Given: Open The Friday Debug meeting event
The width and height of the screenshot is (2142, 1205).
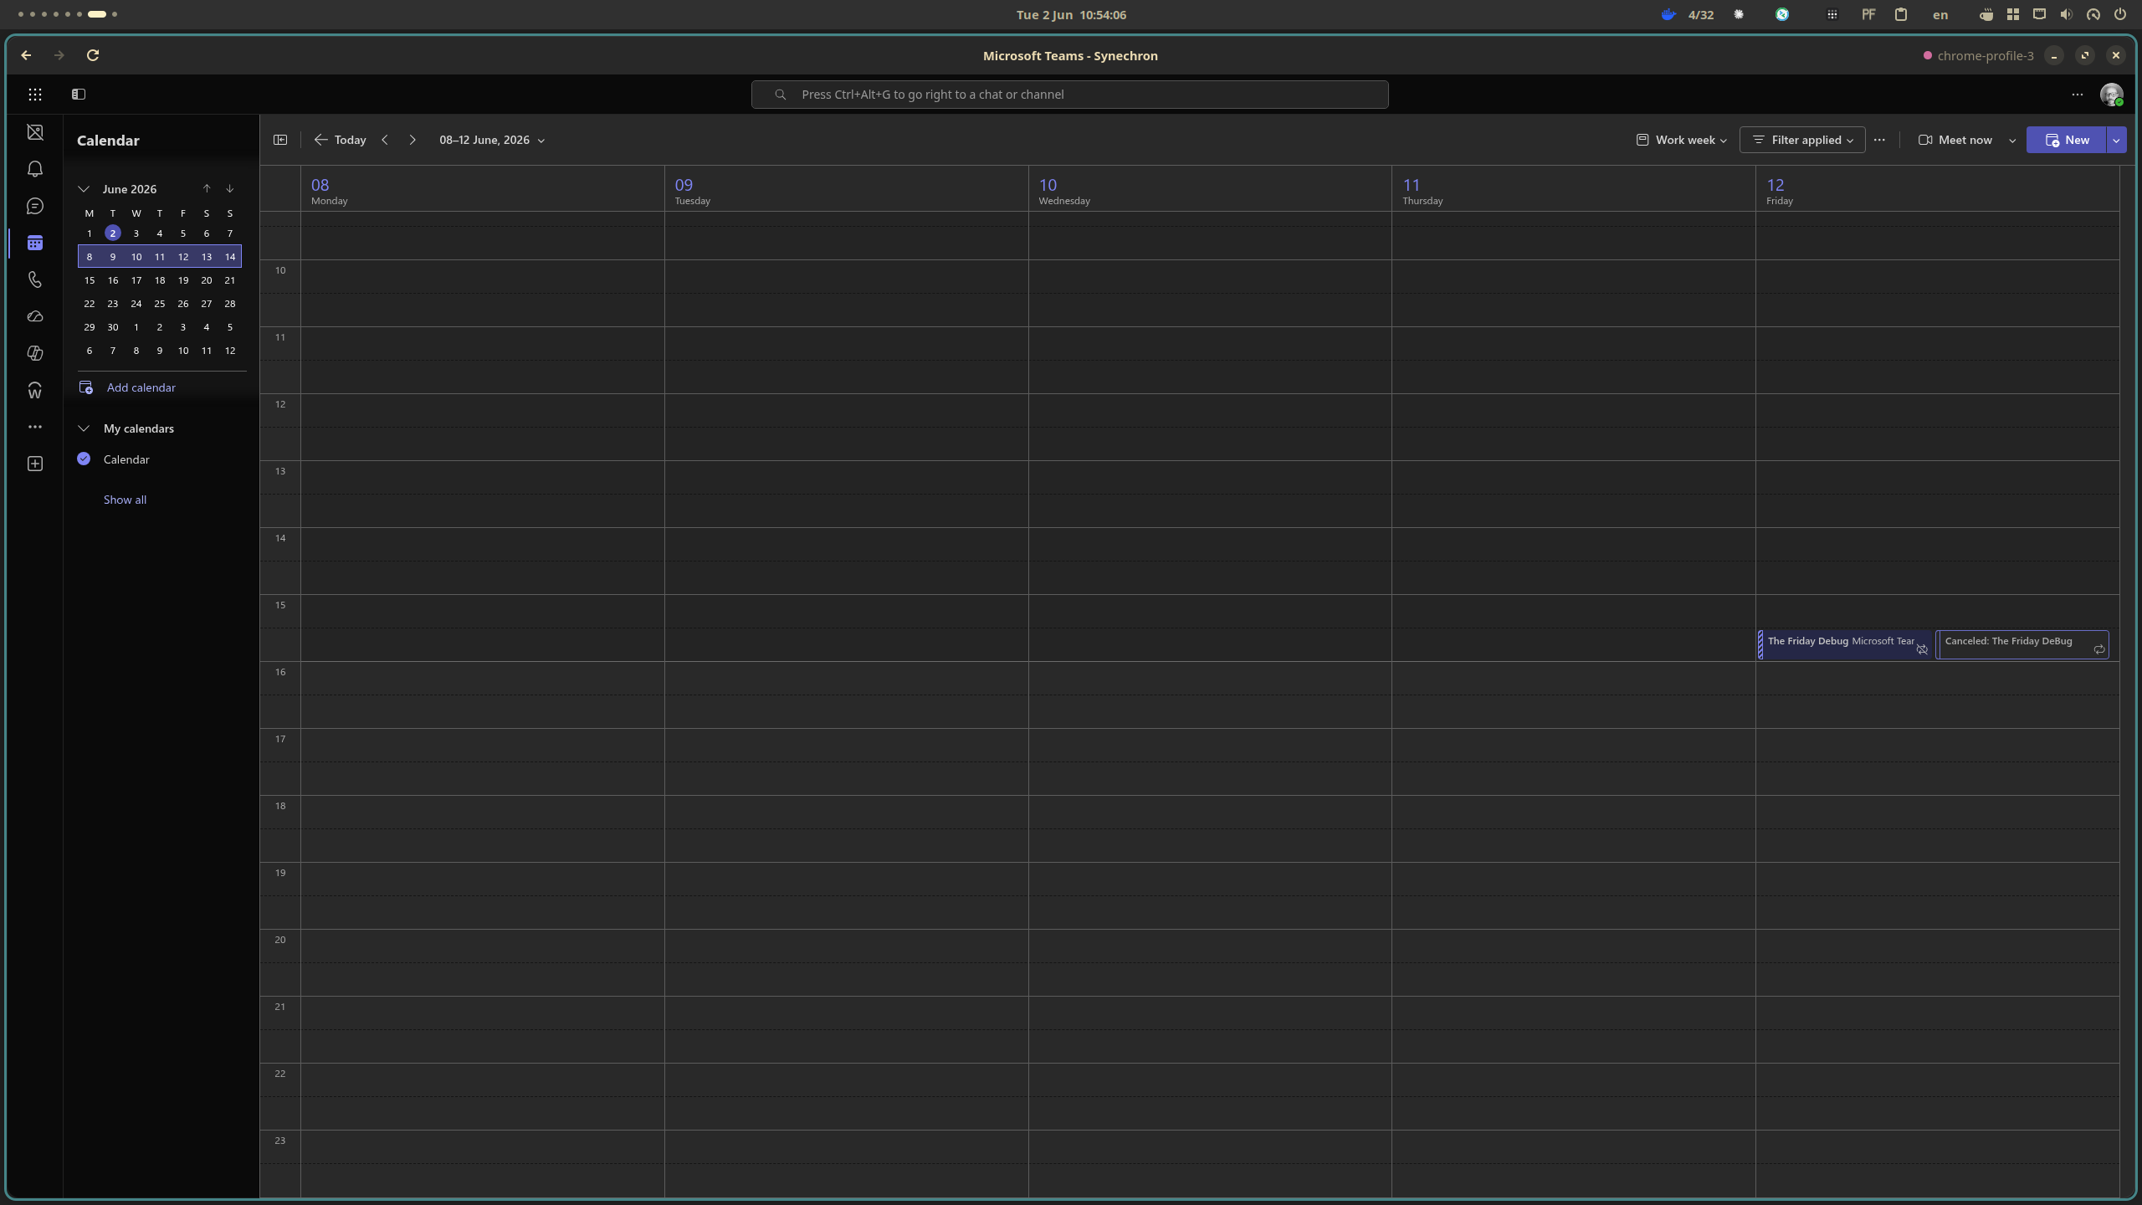Looking at the screenshot, I should 1845,644.
